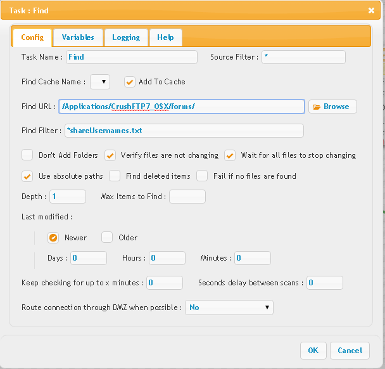385x369 pixels.
Task: Expand the Route connection through DMZ dropdown
Action: pyautogui.click(x=229, y=307)
